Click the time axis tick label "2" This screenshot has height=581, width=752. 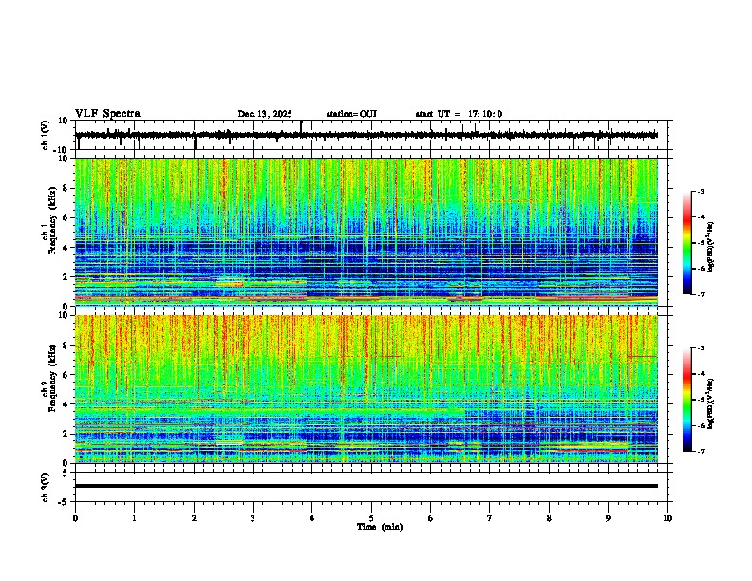194,518
